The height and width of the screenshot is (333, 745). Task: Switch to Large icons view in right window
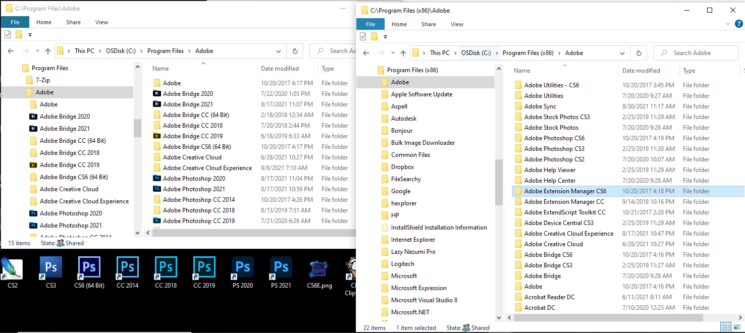(736, 327)
